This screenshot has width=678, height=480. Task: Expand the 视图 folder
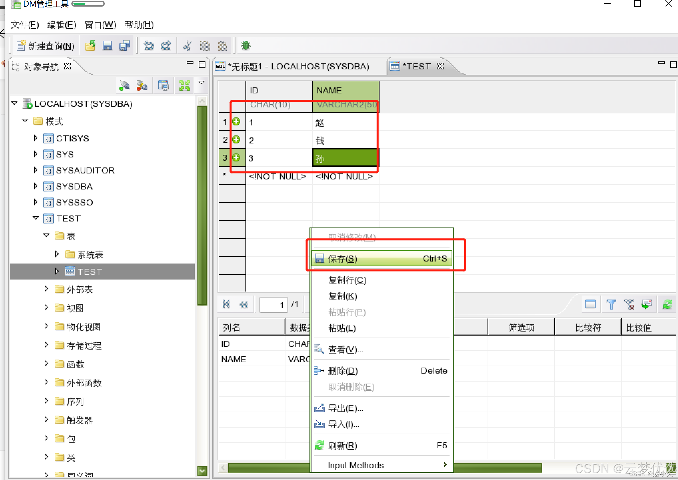[46, 308]
